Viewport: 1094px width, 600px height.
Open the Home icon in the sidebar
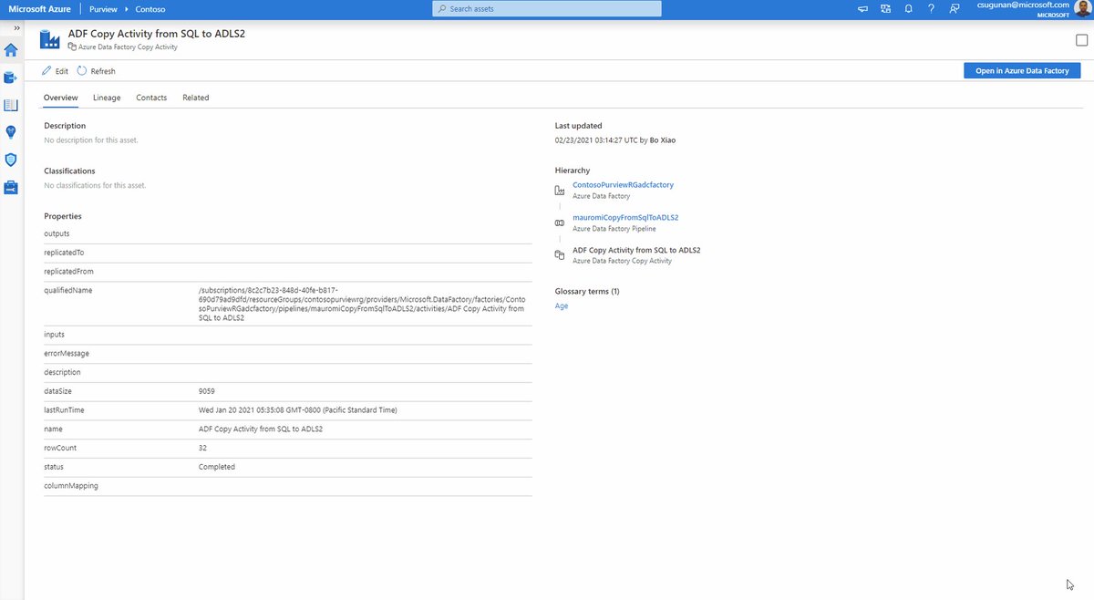tap(11, 49)
